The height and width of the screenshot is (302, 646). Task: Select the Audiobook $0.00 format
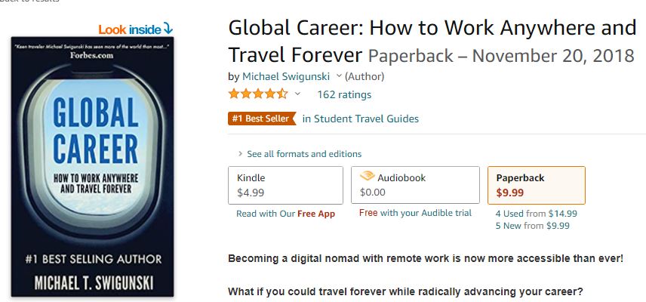pos(415,185)
